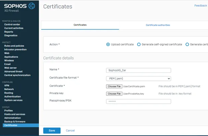Image resolution: width=208 pixels, height=136 pixels.
Task: Open the Certificates tab
Action: (80, 25)
